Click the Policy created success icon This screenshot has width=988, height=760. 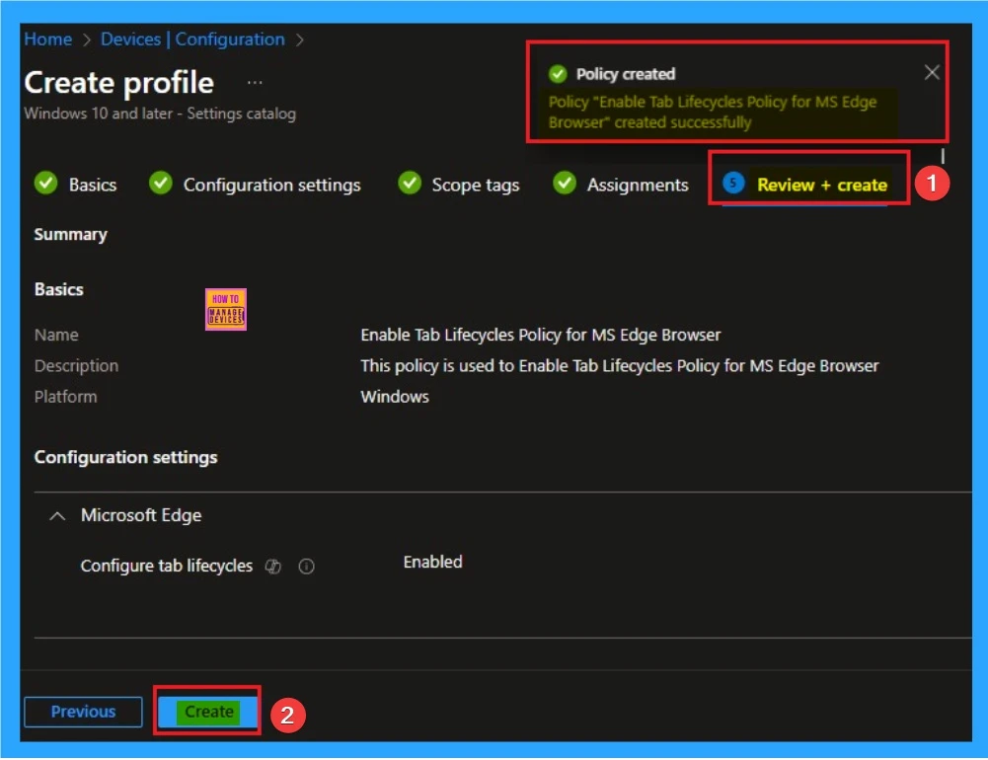point(557,74)
